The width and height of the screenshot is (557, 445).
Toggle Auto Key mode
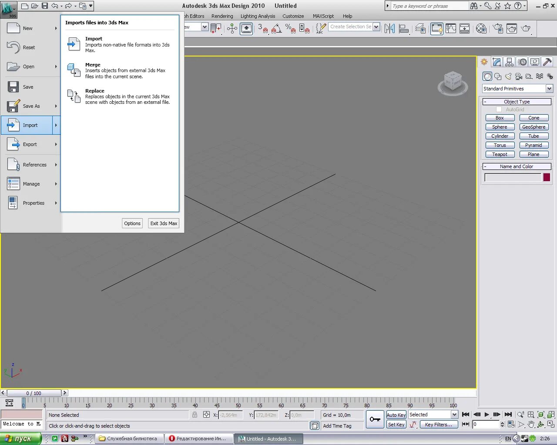point(396,415)
